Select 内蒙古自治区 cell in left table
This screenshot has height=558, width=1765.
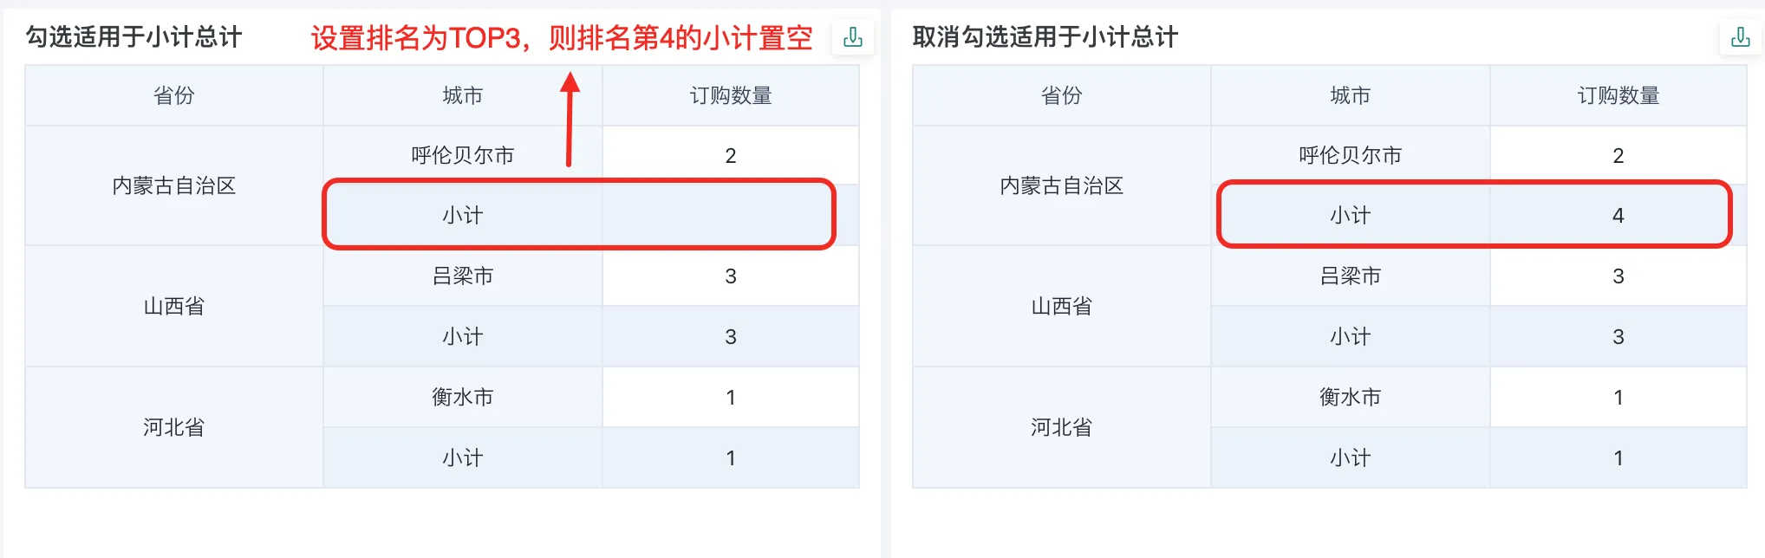[x=174, y=185]
